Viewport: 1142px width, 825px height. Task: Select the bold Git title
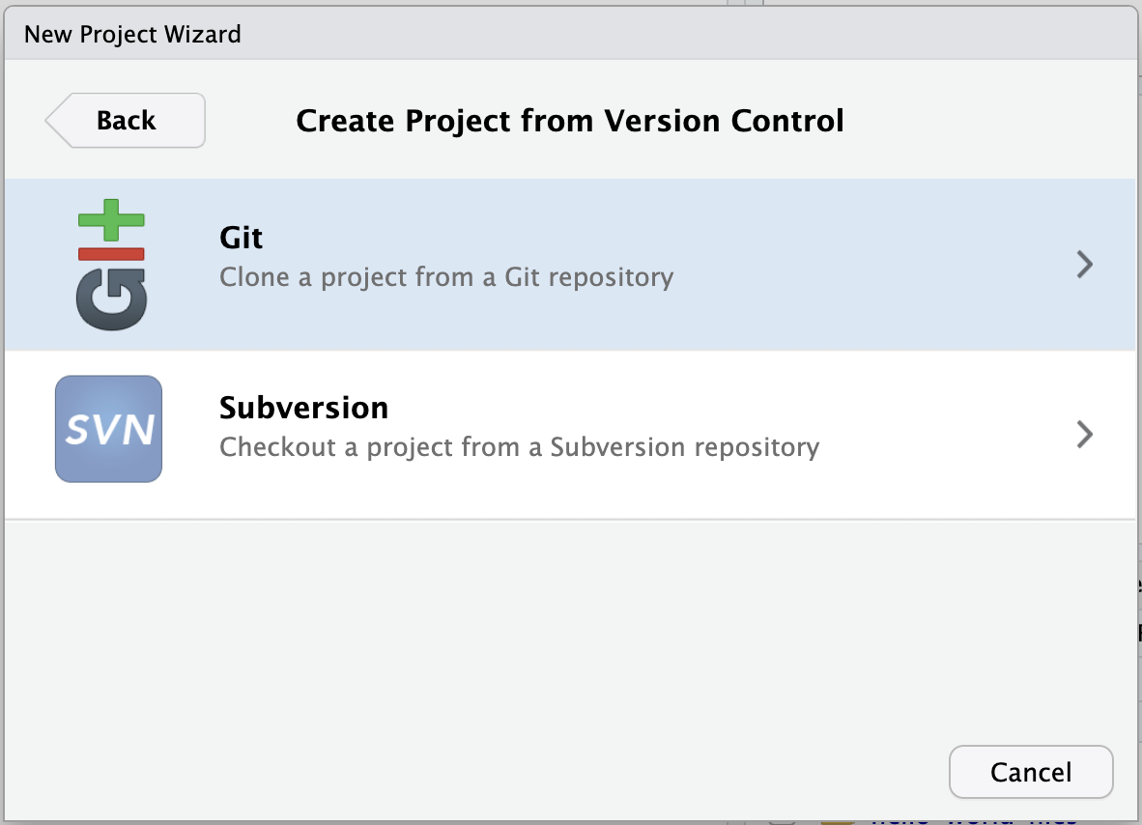point(242,238)
